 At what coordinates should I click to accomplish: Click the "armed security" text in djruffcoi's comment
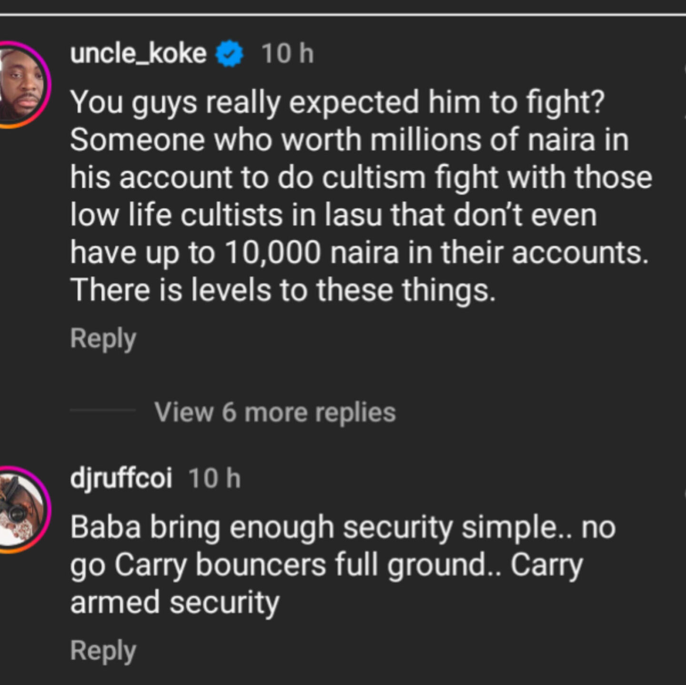[x=174, y=603]
